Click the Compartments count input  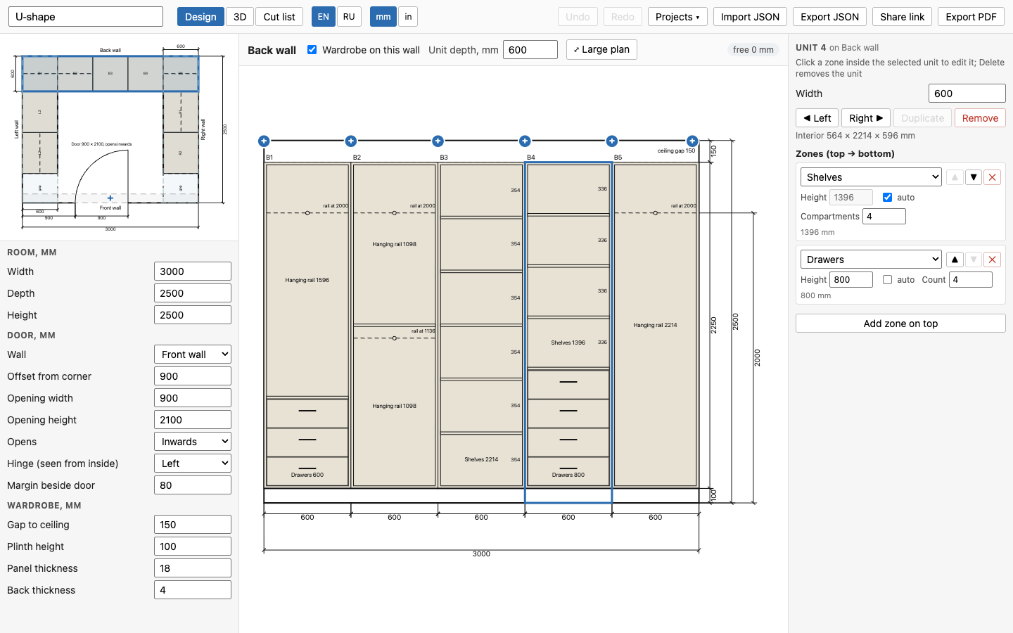pyautogui.click(x=884, y=217)
